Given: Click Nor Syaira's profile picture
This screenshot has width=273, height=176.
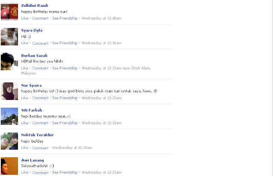Looking at the screenshot, I should (9, 91).
